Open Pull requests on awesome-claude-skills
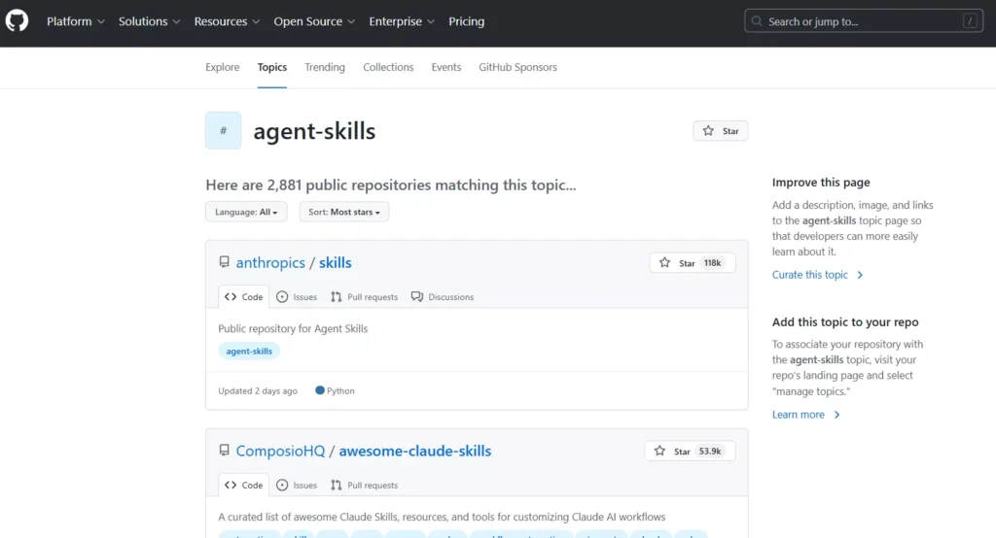Screen dimensions: 996x538 364,486
